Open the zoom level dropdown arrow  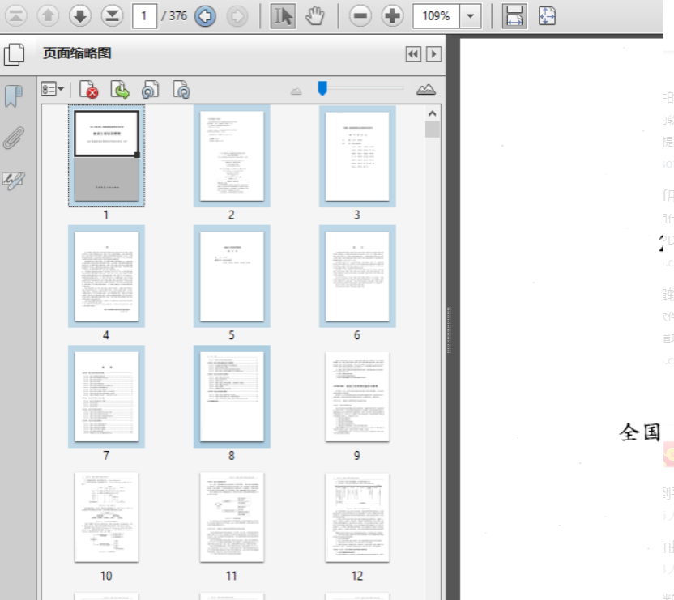[x=470, y=16]
